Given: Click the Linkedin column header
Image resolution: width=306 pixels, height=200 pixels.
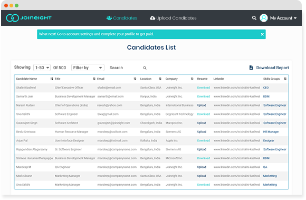Looking at the screenshot, I should (219, 79).
